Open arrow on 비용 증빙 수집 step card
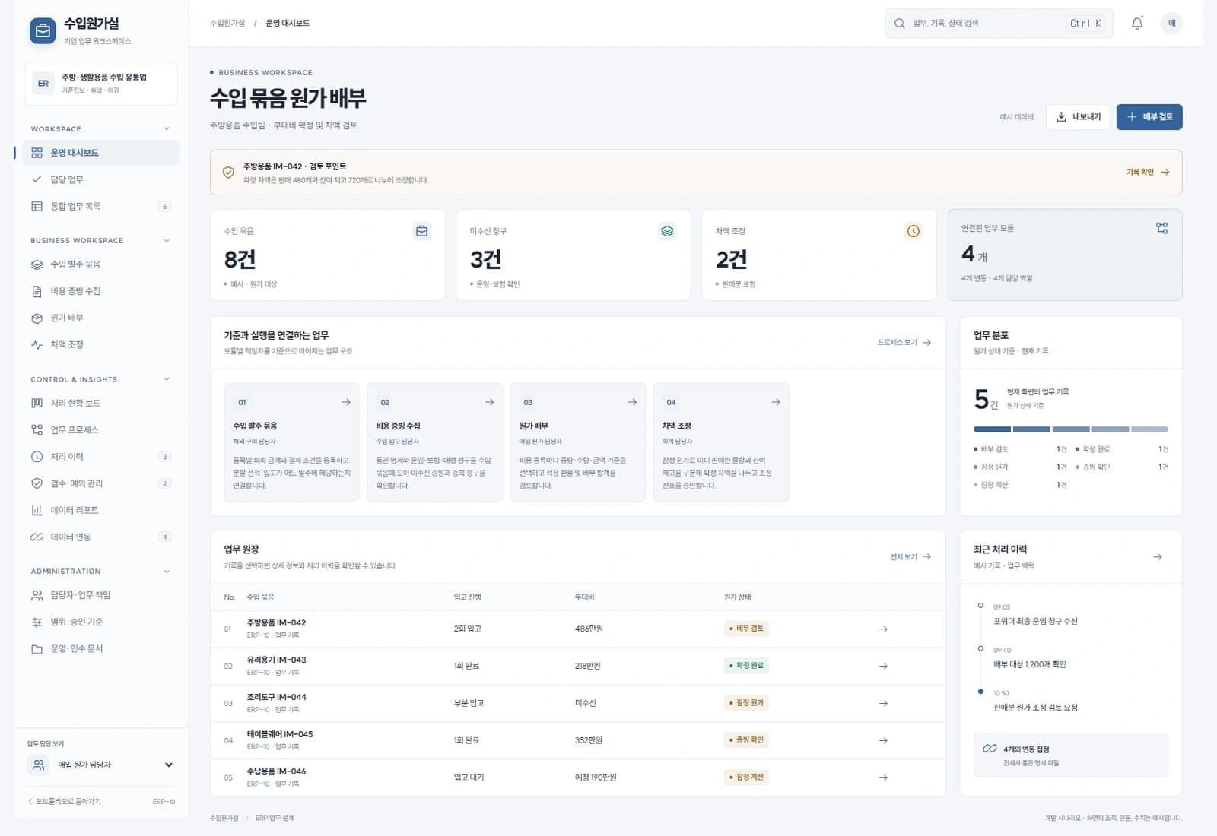Image resolution: width=1217 pixels, height=836 pixels. [489, 402]
